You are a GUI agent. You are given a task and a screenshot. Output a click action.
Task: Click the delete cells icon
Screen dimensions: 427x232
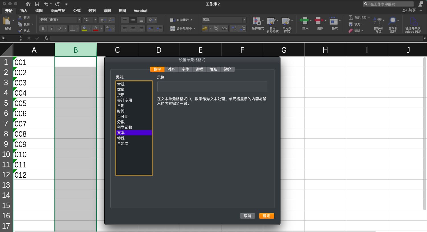coord(319,24)
